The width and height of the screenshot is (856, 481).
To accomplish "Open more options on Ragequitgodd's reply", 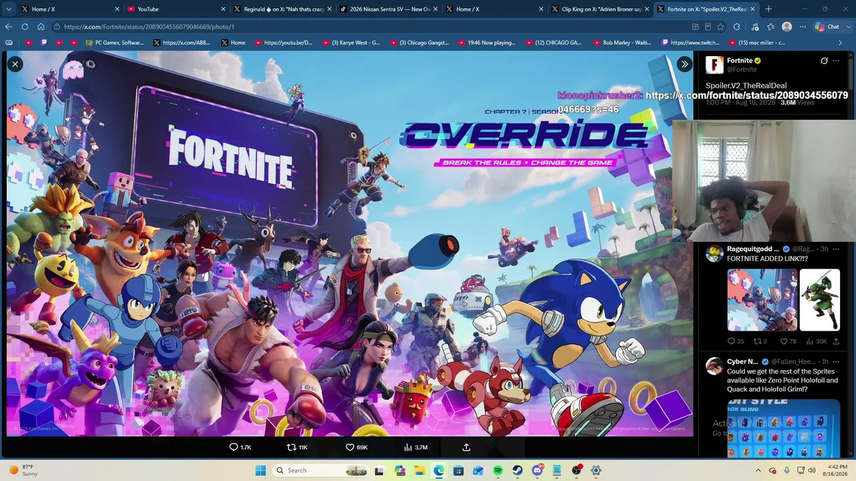I will pos(835,249).
